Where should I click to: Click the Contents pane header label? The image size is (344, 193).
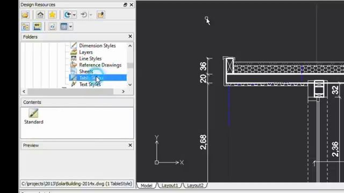(32, 102)
